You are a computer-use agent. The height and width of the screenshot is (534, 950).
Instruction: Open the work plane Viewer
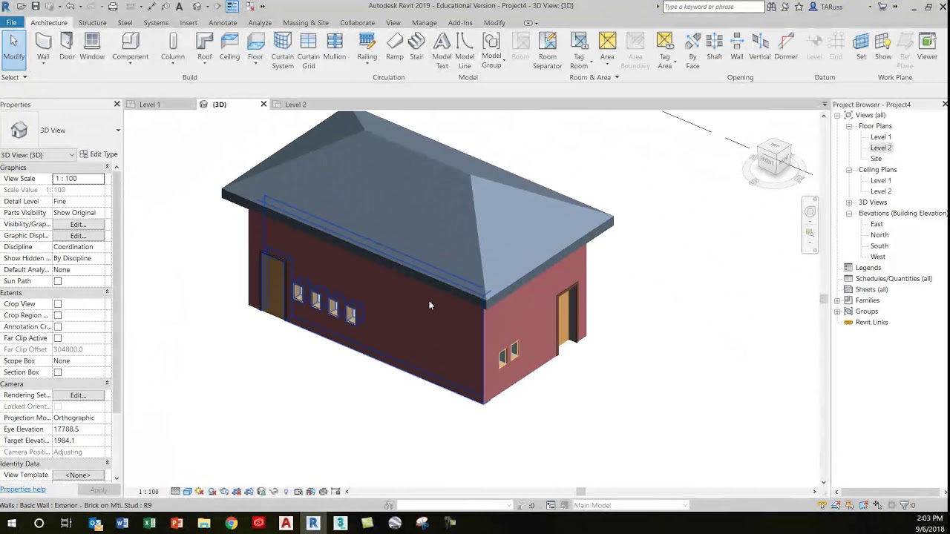pyautogui.click(x=927, y=46)
